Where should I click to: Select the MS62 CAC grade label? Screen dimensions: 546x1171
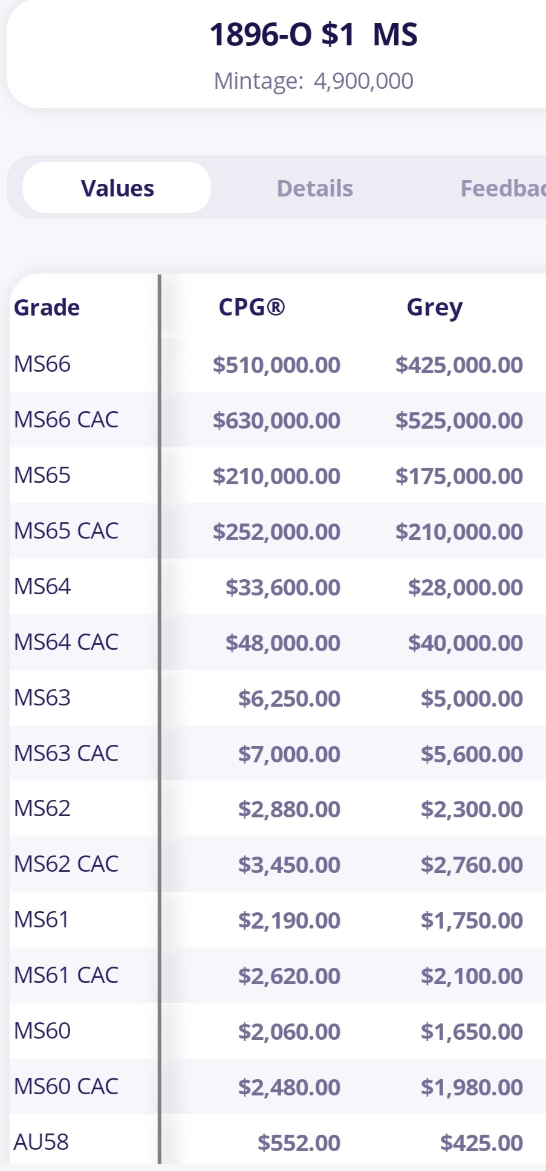pos(67,864)
